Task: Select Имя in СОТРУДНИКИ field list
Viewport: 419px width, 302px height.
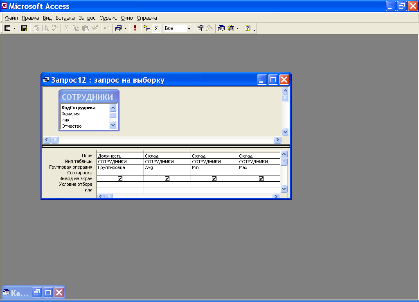Action: point(65,120)
